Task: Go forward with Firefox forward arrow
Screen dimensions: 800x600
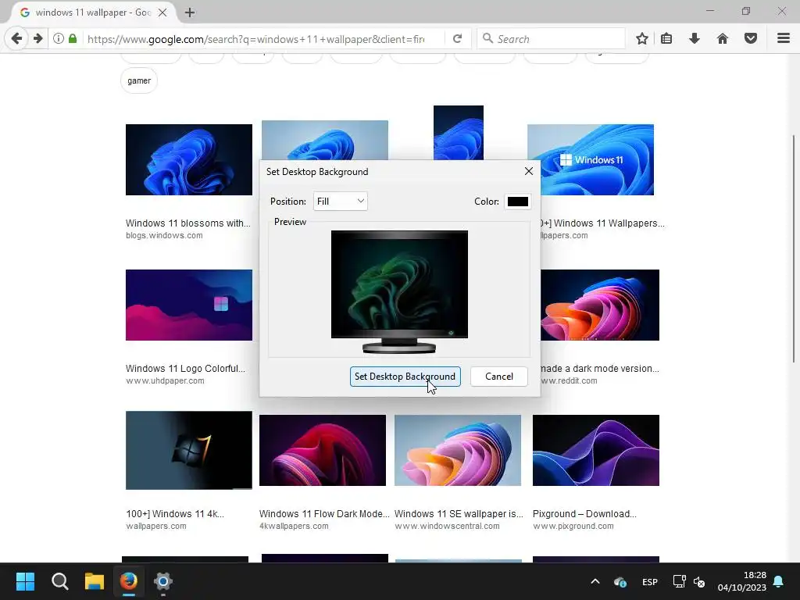Action: (x=37, y=39)
